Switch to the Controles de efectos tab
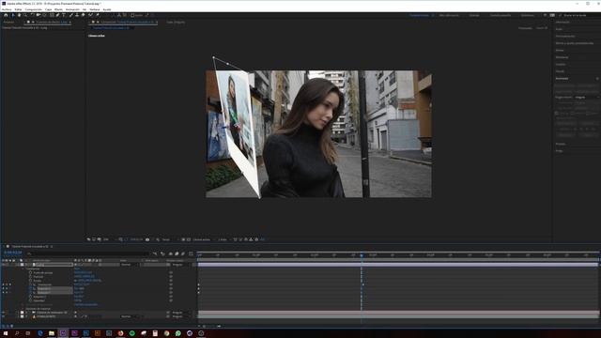601x338 pixels. pyautogui.click(x=52, y=23)
